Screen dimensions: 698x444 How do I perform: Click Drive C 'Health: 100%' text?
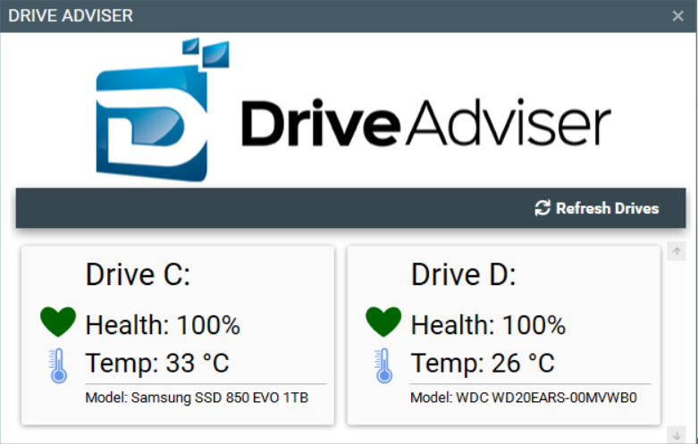click(x=163, y=325)
